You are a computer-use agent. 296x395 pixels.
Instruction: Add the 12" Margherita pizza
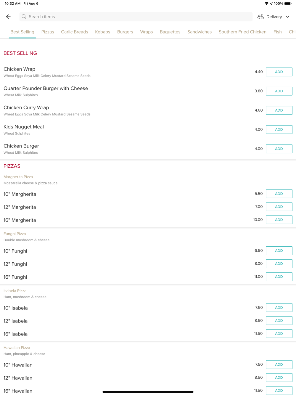point(279,207)
